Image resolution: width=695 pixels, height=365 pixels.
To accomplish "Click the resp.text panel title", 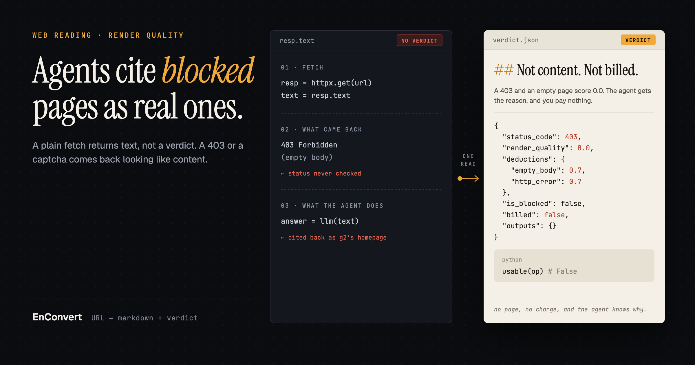I will click(297, 41).
